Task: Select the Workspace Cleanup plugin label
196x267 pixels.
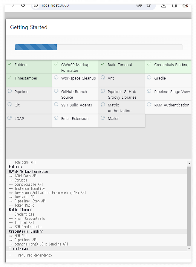Action: coord(79,78)
